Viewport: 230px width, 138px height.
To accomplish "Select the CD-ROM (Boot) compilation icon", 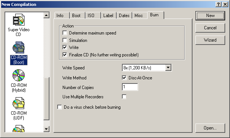I will [x=19, y=47].
